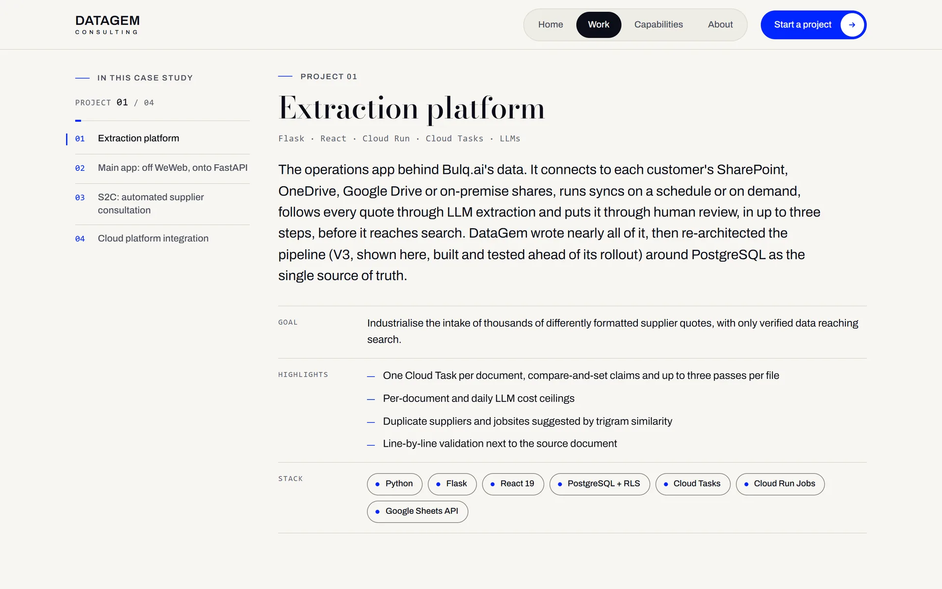Screen dimensions: 942x589
Task: Jump to 01 Extraction platform section
Action: click(162, 138)
